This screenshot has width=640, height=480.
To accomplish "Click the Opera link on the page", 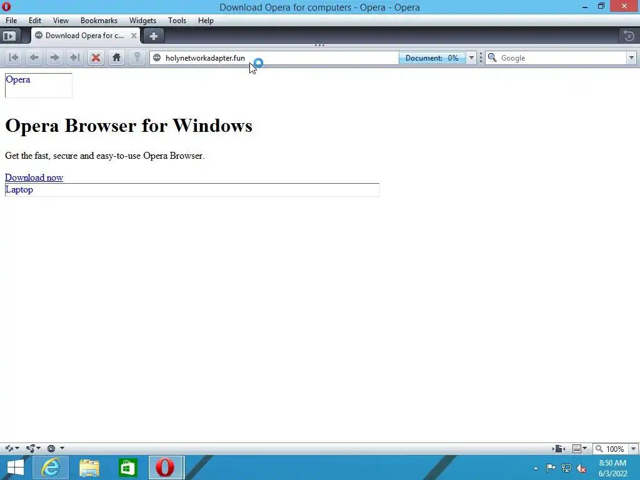I will pos(18,79).
